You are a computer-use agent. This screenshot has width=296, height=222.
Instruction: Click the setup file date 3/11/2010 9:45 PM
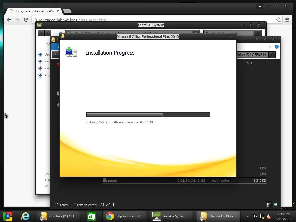(x=191, y=180)
